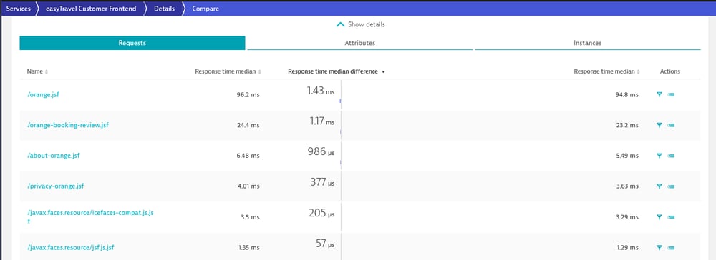Click filter icon for /orange-booking-review.jsf row
Screen dimensions: 716x260
pos(659,125)
